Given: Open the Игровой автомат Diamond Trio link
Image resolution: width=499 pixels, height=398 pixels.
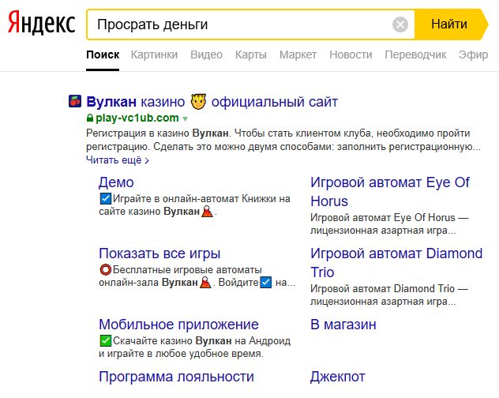Looking at the screenshot, I should tap(396, 263).
